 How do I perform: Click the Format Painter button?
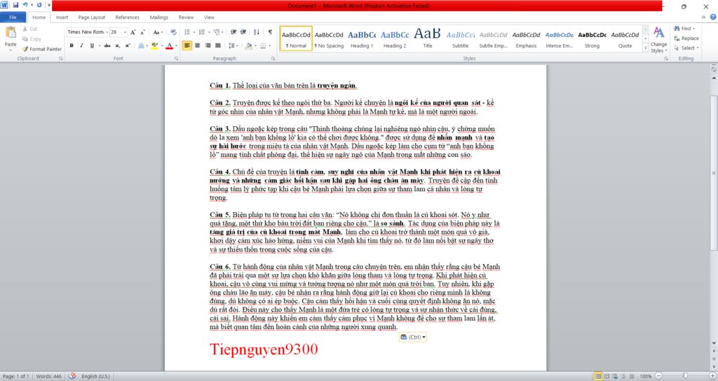[42, 49]
